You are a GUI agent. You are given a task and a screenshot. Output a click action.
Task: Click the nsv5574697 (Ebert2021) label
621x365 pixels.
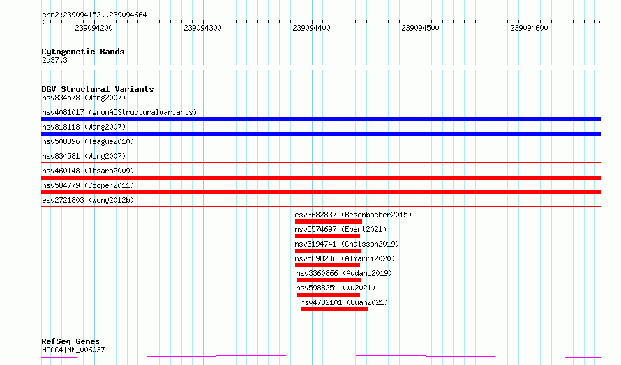[341, 229]
